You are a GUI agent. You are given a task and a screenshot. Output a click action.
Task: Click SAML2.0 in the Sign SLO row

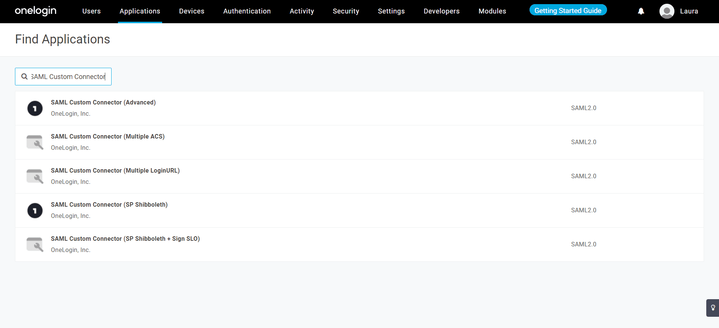583,244
